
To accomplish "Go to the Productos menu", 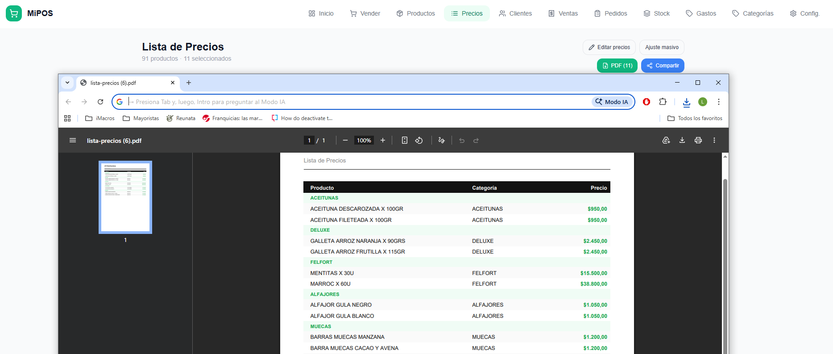I will click(x=415, y=13).
